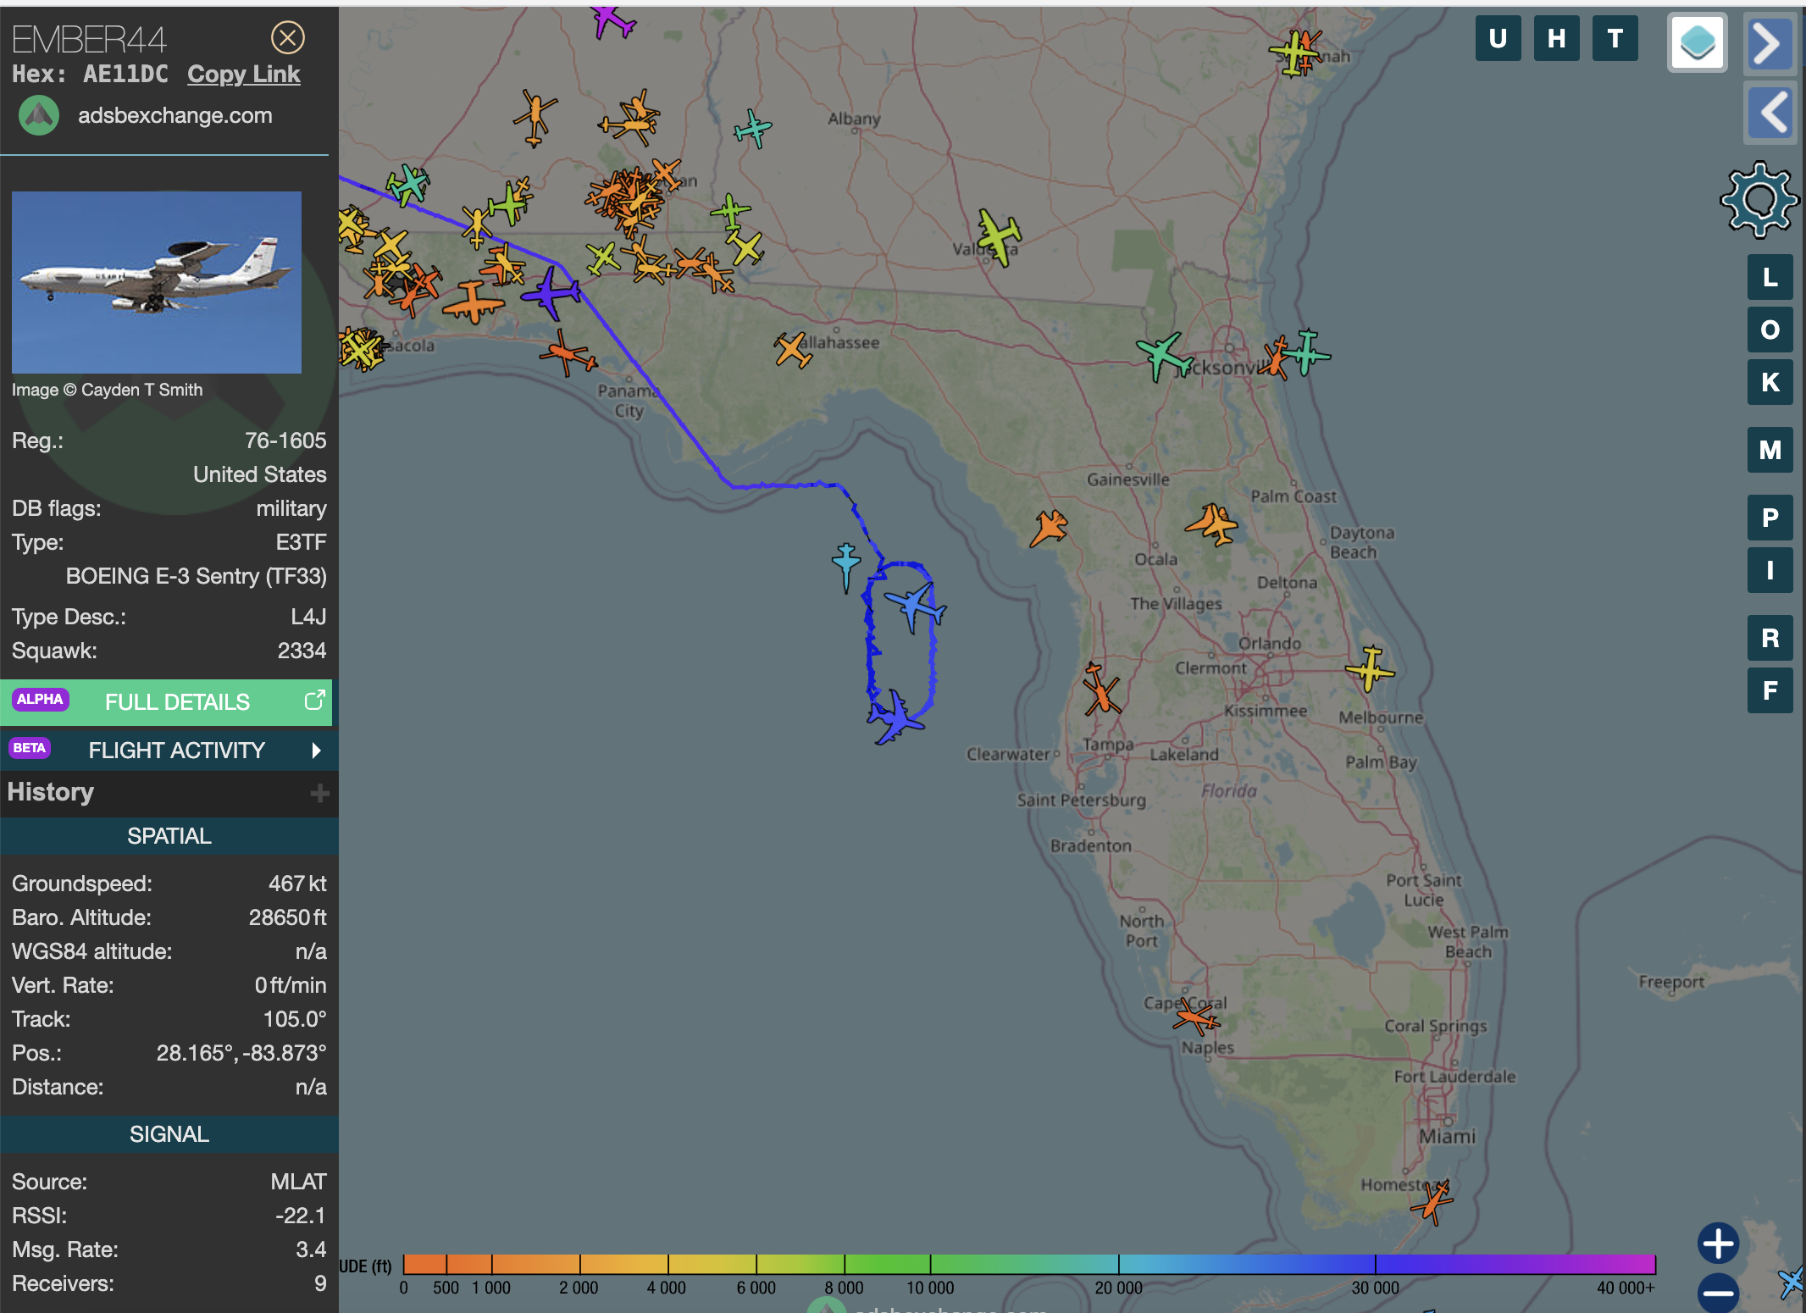This screenshot has width=1806, height=1313.
Task: Toggle P map option
Action: click(1770, 518)
